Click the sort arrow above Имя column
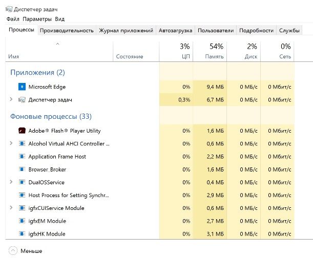 [58, 44]
